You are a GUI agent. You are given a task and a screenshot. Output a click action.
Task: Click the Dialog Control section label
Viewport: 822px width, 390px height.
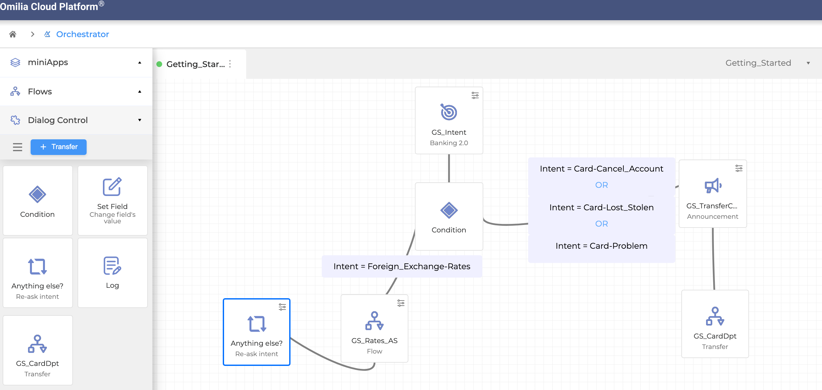click(58, 120)
